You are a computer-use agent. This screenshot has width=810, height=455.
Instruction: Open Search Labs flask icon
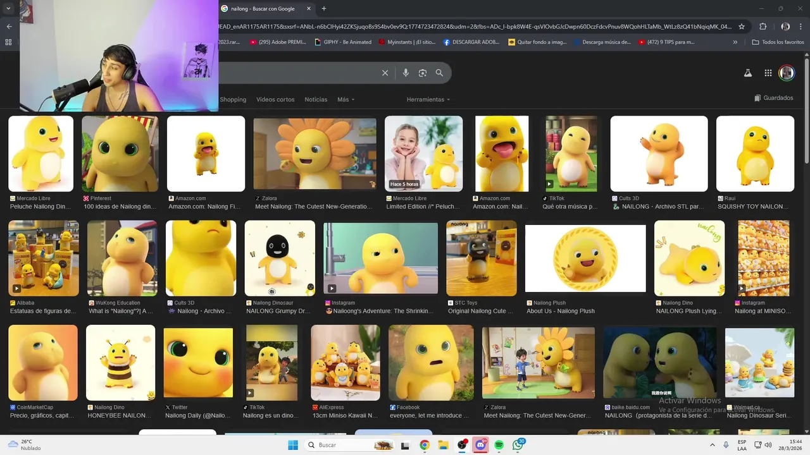(747, 73)
